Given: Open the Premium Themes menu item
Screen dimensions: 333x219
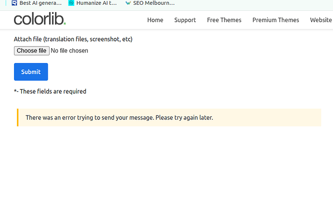Looking at the screenshot, I should 276,20.
